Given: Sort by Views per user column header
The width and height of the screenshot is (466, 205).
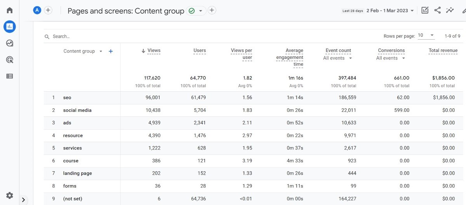Looking at the screenshot, I should click(242, 54).
